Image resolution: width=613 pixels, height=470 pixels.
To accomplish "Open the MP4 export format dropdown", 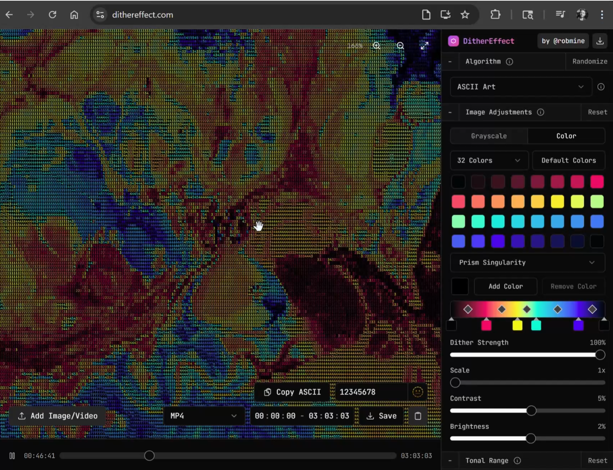I will [x=203, y=416].
